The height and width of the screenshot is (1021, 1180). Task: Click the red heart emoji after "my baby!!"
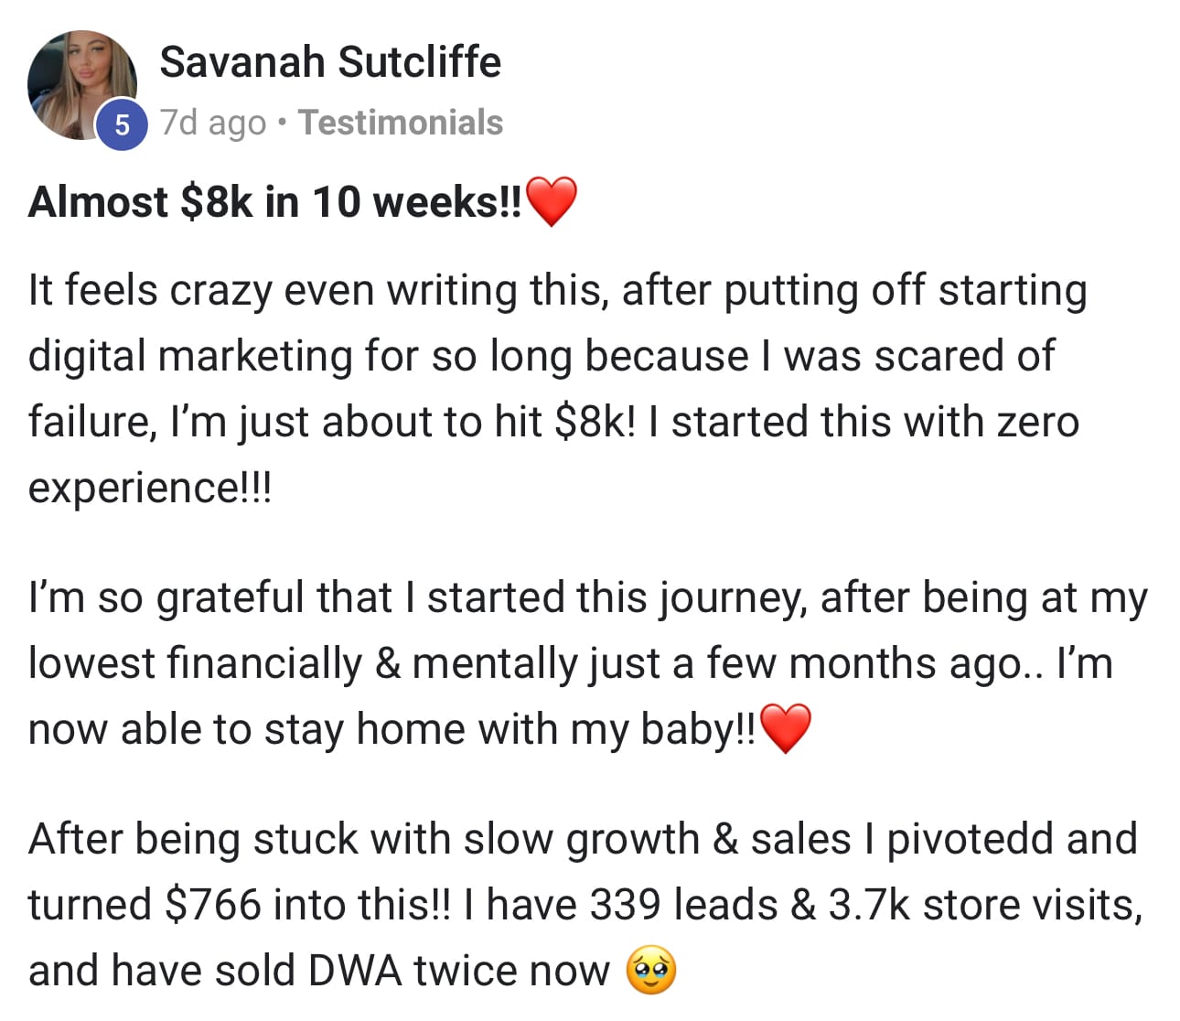(786, 729)
